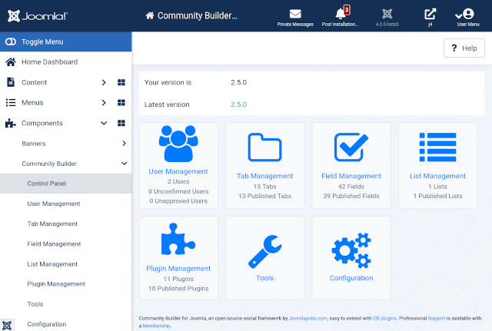Click the Tab Management folder icon
This screenshot has width=492, height=331.
pyautogui.click(x=264, y=147)
